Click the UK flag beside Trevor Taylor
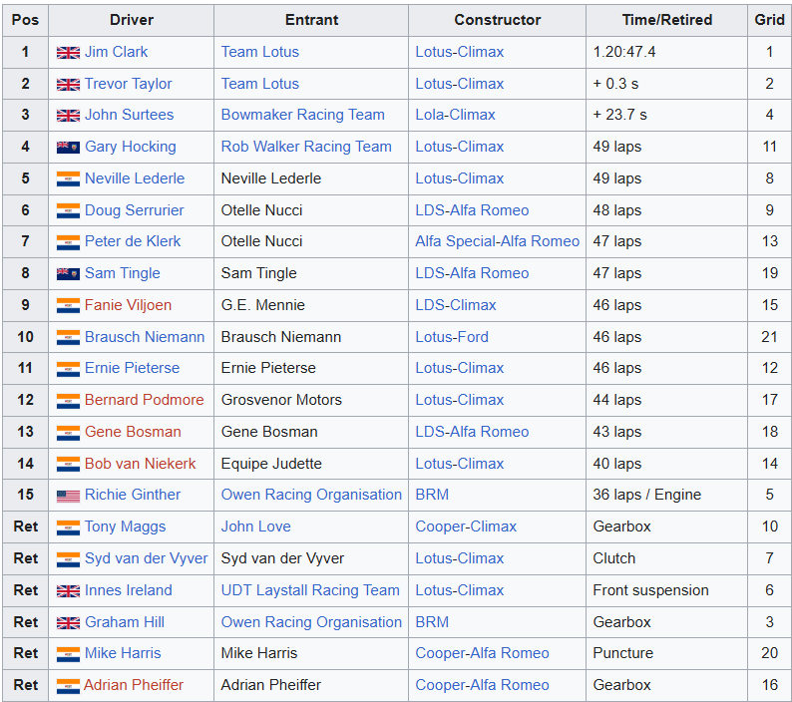The image size is (792, 702). tap(68, 85)
